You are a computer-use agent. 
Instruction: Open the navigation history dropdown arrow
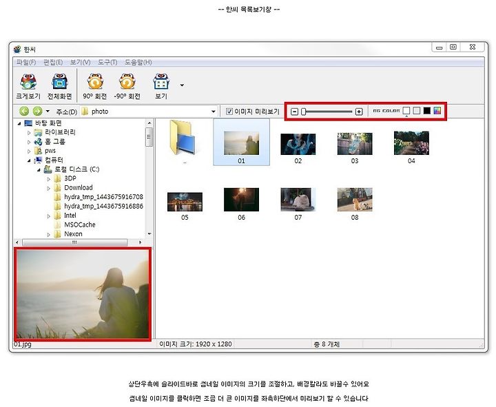click(x=48, y=111)
